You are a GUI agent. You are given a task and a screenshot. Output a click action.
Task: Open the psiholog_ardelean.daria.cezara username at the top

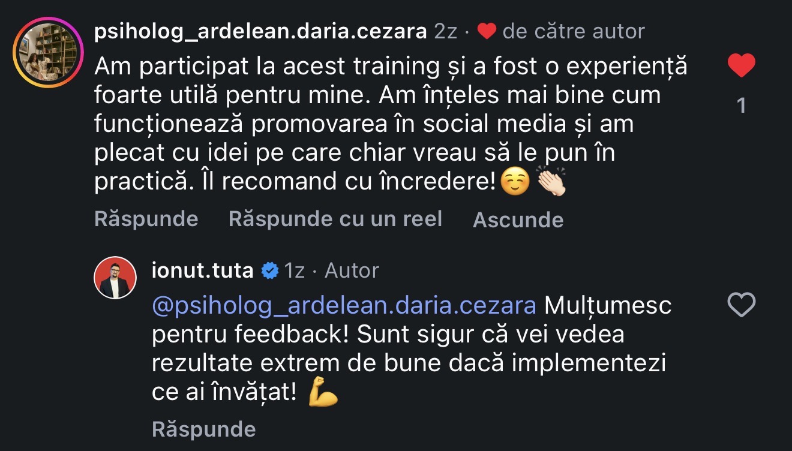(x=260, y=31)
